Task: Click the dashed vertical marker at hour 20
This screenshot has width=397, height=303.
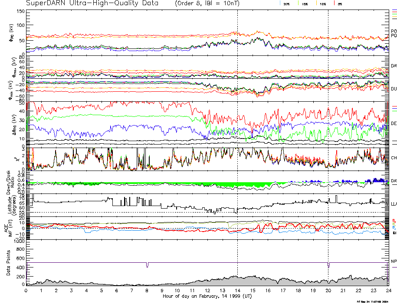Action: 328,130
